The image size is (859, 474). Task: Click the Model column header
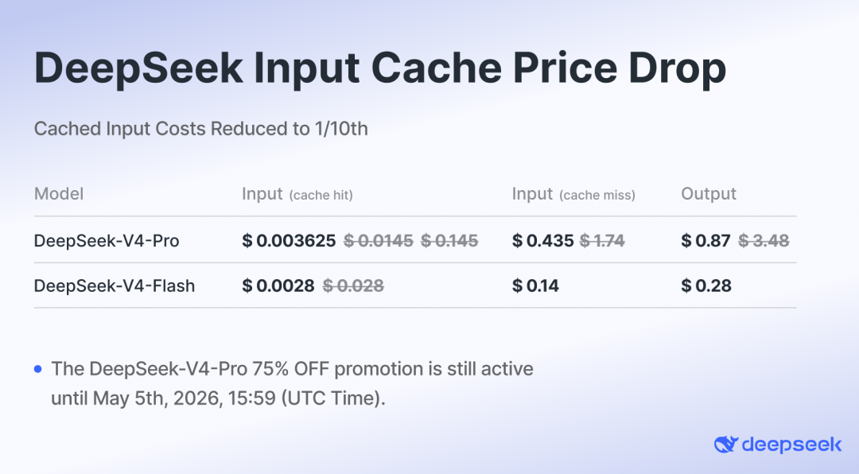(59, 194)
